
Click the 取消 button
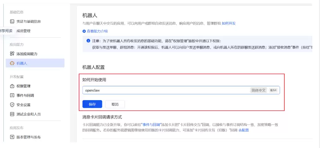[x=115, y=104]
